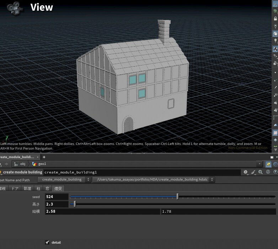This screenshot has height=249, width=278.
Task: Click the green layered display icon
Action: (276, 11)
